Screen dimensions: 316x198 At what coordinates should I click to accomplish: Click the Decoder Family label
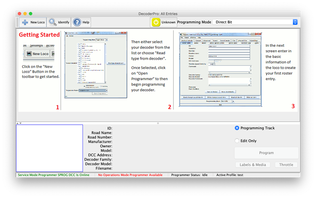click(98, 159)
